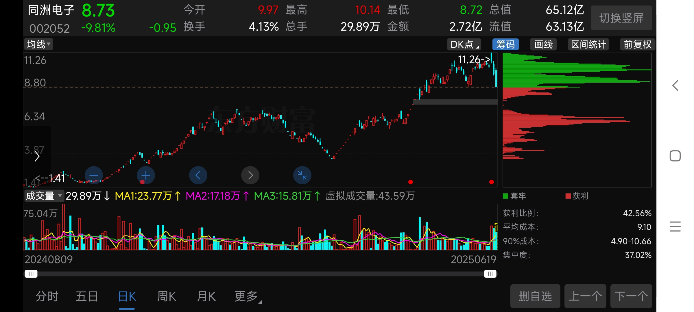This screenshot has height=312, width=694.
Task: Tap the 获利比例 42.56% value
Action: coord(637,213)
